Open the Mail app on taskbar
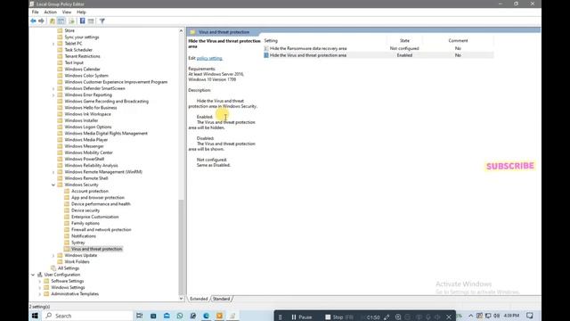The image size is (570, 321). (x=167, y=316)
